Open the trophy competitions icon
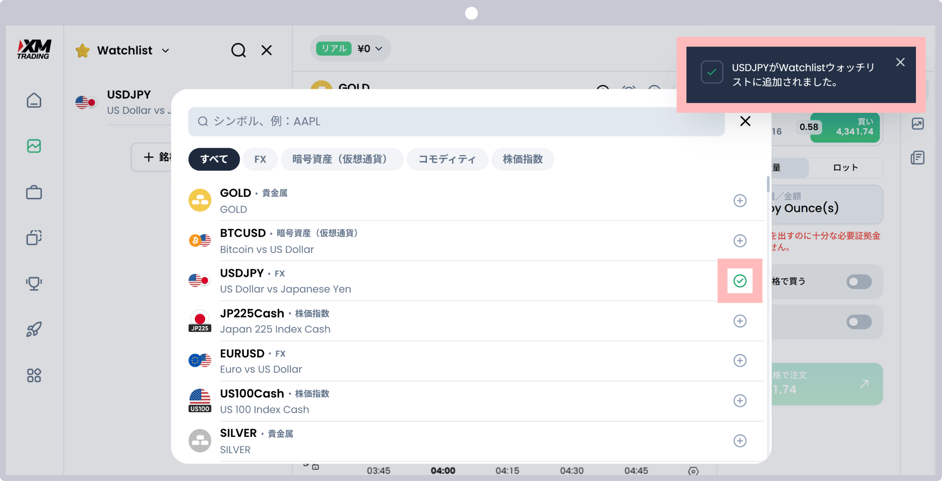Viewport: 942px width, 481px height. 34,283
